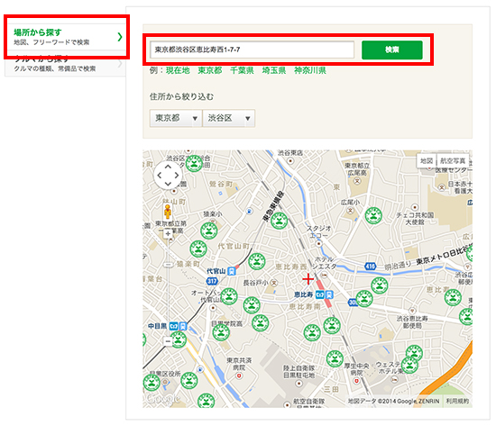Click the station marker below 代官山町 label
Image resolution: width=496 pixels, height=425 pixels.
coord(257,261)
